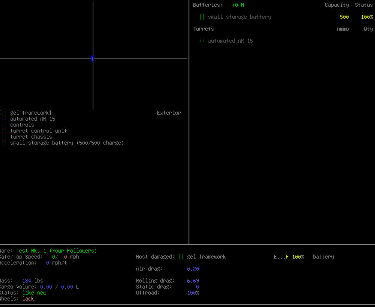Click the Cargo Volume 0.00 / 0.00 L

click(x=59, y=287)
